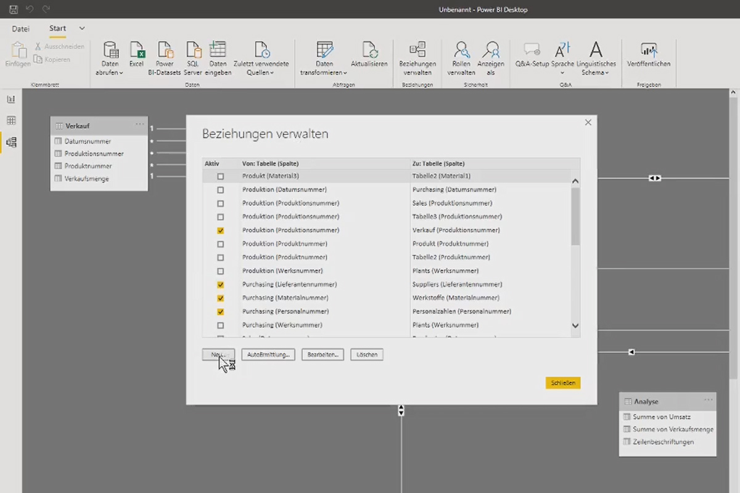This screenshot has width=740, height=493.
Task: Select Zeilenbeschriftungen in Analyse table
Action: (x=663, y=441)
